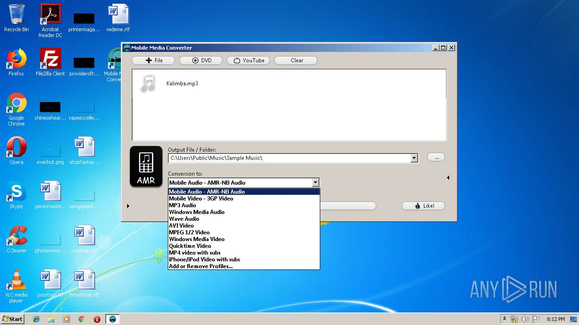The image size is (579, 325).
Task: Click Mobile Media Converter taskbar button
Action: pos(113,319)
